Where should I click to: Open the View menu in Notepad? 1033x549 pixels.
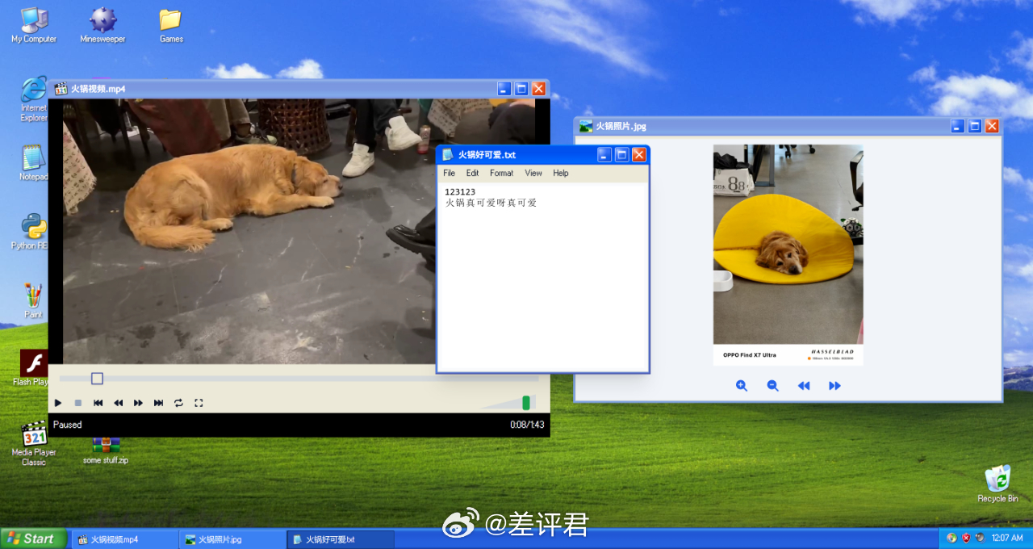[x=533, y=173]
